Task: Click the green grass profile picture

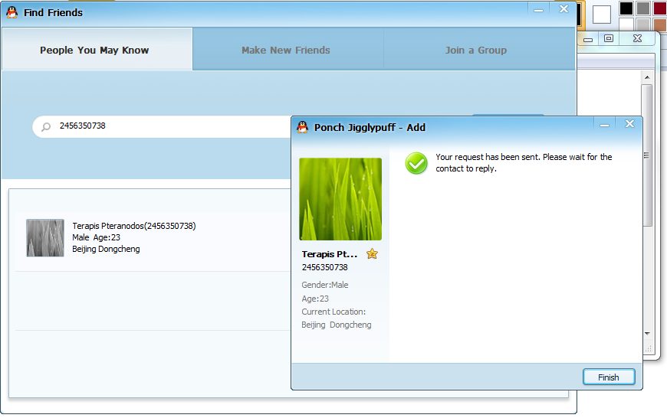Action: (340, 199)
